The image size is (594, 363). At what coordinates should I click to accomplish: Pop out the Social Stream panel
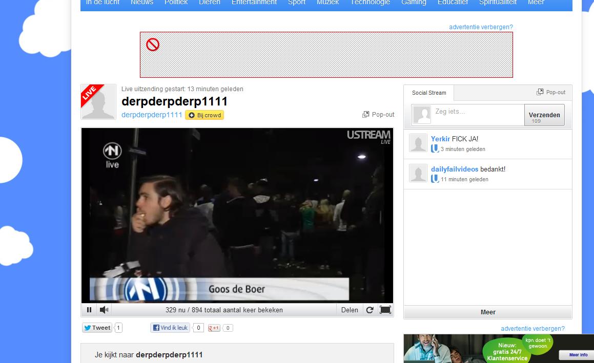click(551, 92)
